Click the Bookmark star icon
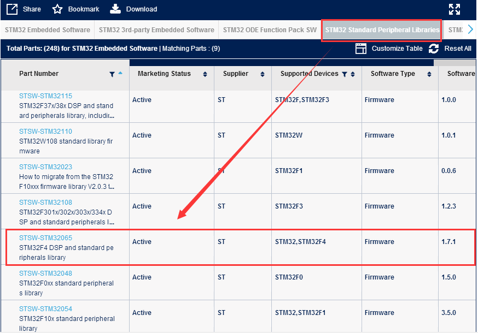This screenshot has height=333, width=478. point(57,9)
